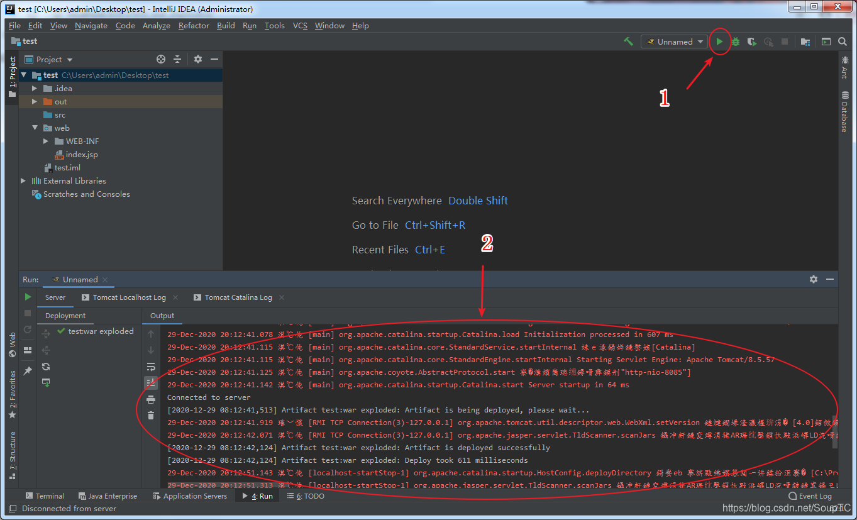This screenshot has width=857, height=520.
Task: Open the Navigate menu
Action: click(91, 26)
